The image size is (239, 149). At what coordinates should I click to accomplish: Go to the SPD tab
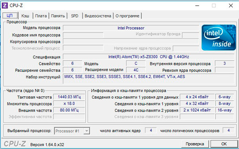74,16
